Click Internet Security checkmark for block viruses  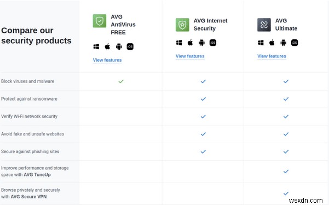click(x=203, y=81)
